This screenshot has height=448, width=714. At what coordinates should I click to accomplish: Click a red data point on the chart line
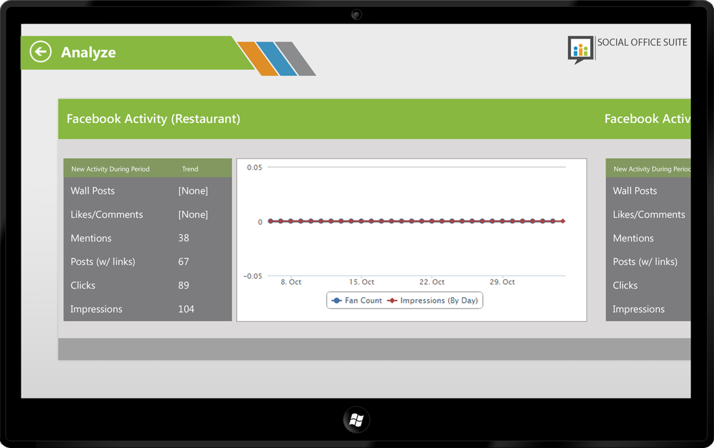[412, 221]
